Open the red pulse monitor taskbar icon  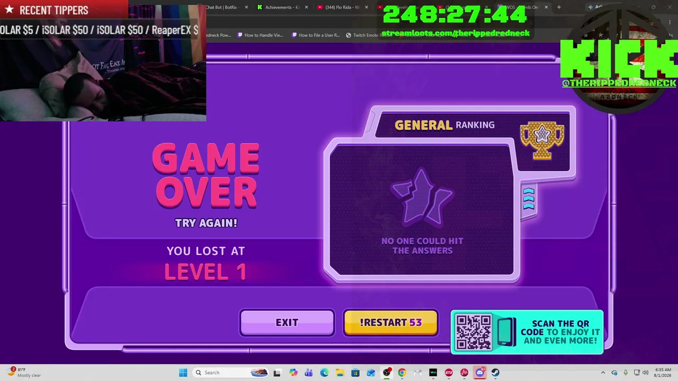[465, 373]
